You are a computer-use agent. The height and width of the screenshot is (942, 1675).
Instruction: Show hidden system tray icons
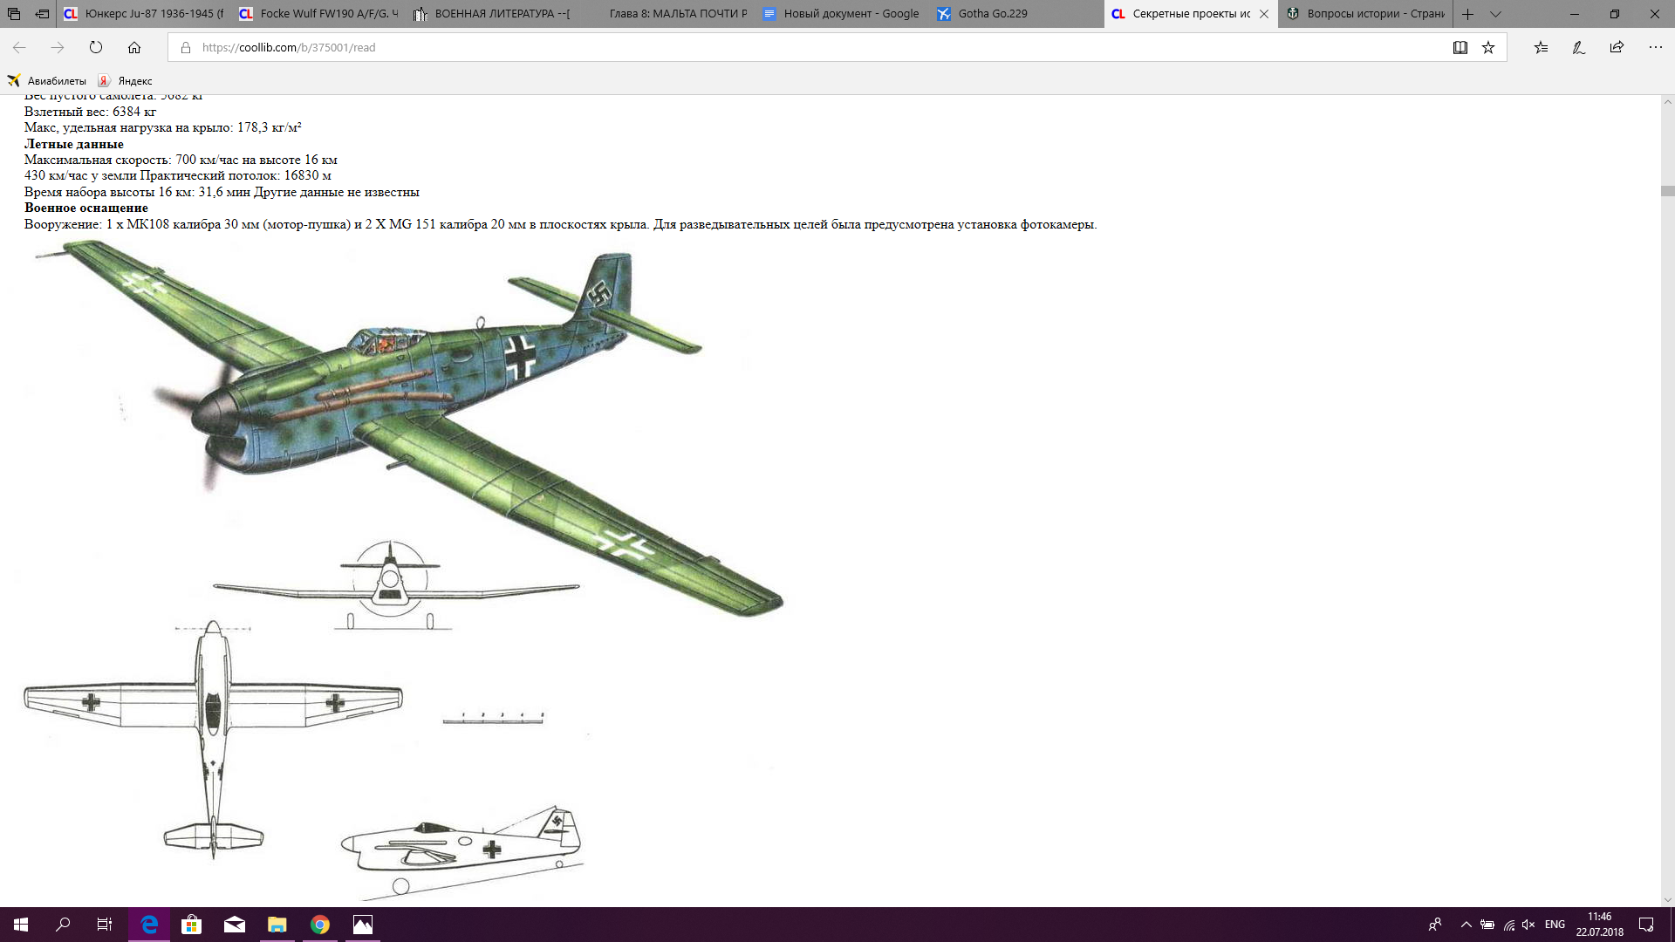click(x=1466, y=925)
